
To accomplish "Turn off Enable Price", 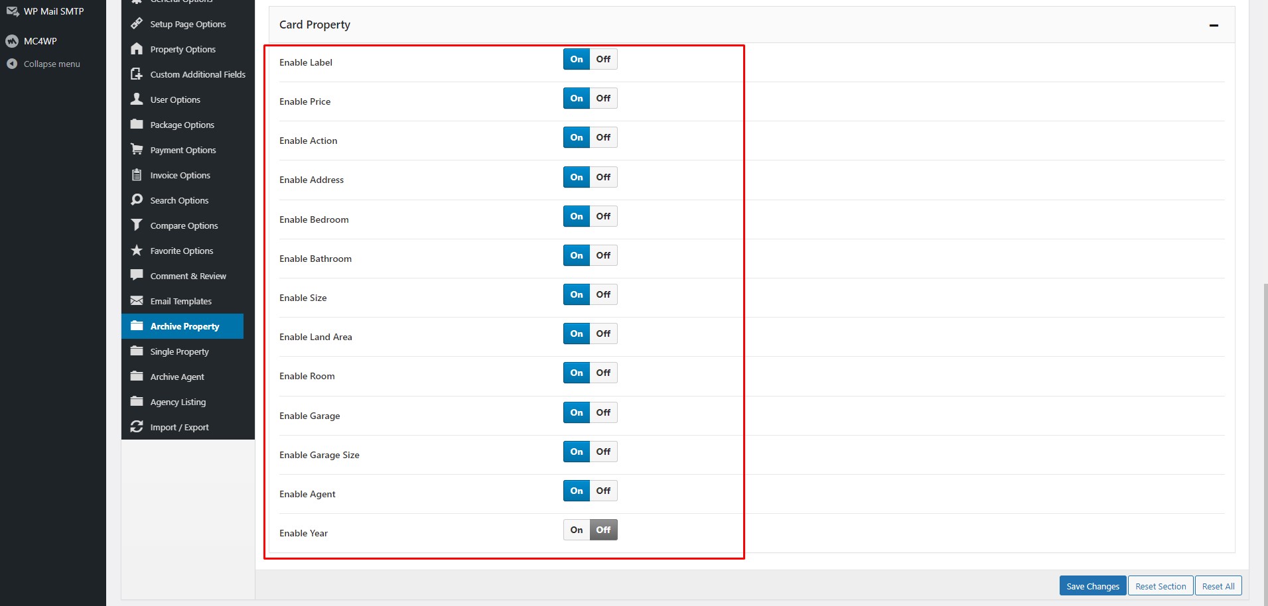I will 603,98.
